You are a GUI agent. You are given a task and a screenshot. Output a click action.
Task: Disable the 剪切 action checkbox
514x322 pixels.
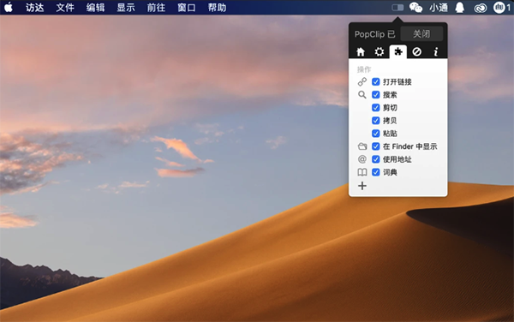[376, 107]
